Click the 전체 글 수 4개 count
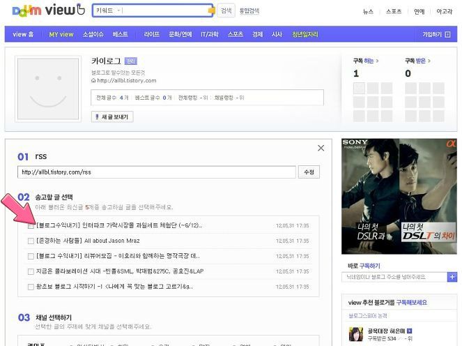The width and height of the screenshot is (462, 346). pyautogui.click(x=112, y=98)
